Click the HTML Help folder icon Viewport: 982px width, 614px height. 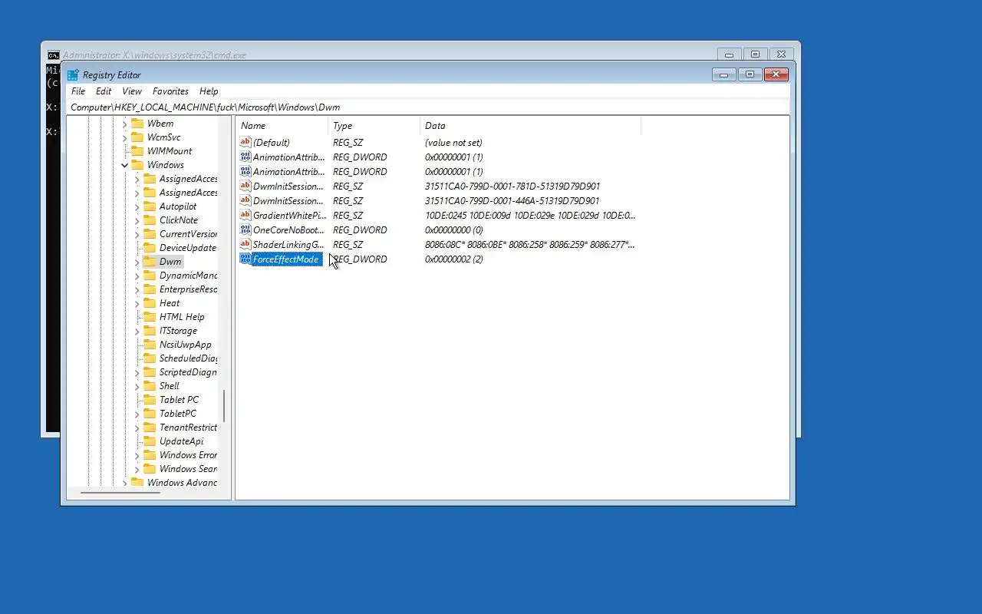point(150,317)
